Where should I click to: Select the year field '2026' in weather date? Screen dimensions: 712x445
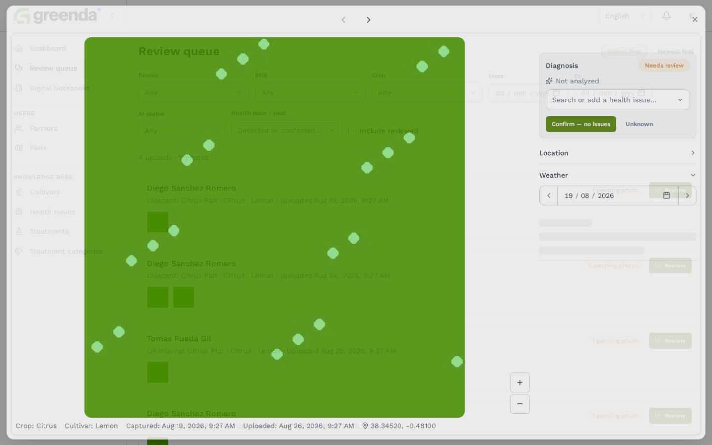[x=606, y=196]
